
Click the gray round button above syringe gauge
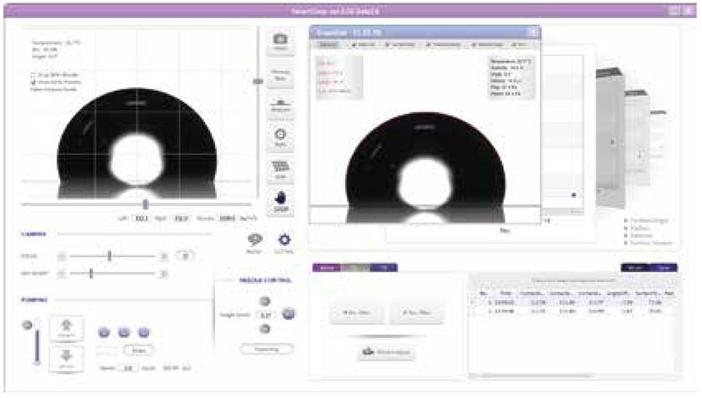(27, 325)
